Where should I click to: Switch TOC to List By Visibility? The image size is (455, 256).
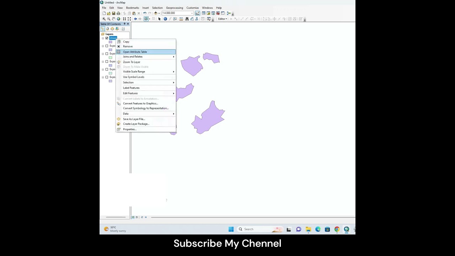point(112,29)
